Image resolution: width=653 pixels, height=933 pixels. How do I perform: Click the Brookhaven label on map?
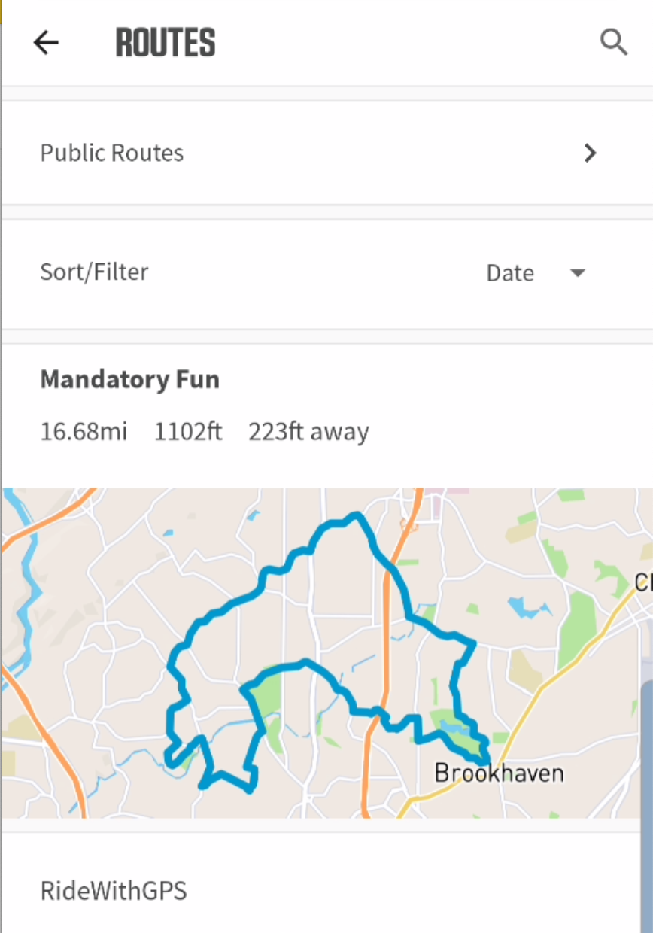point(499,773)
